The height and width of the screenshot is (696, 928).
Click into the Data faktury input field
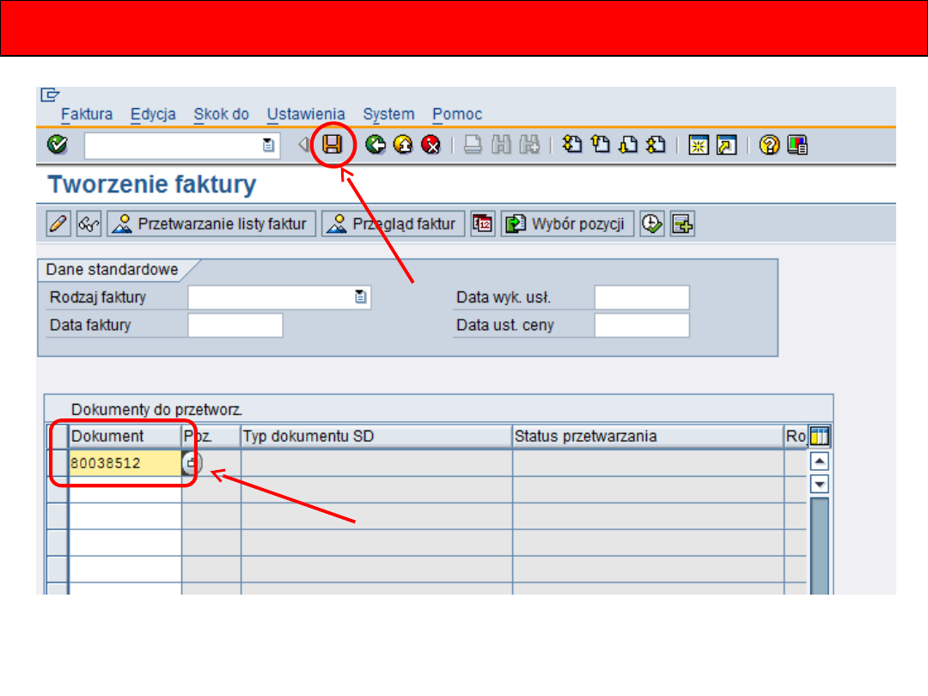pos(235,326)
